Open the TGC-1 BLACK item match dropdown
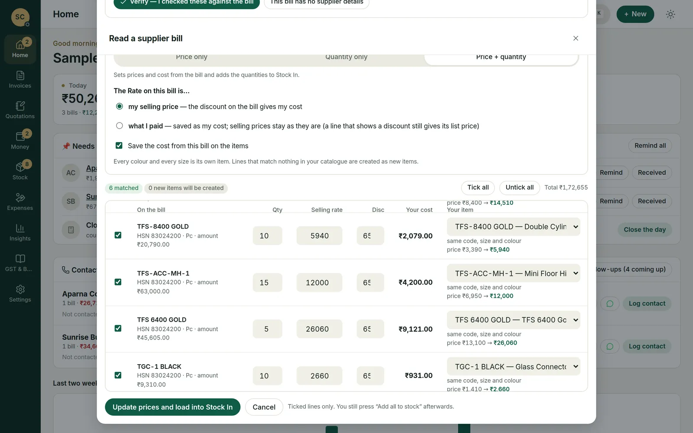This screenshot has height=433, width=693. (513, 366)
